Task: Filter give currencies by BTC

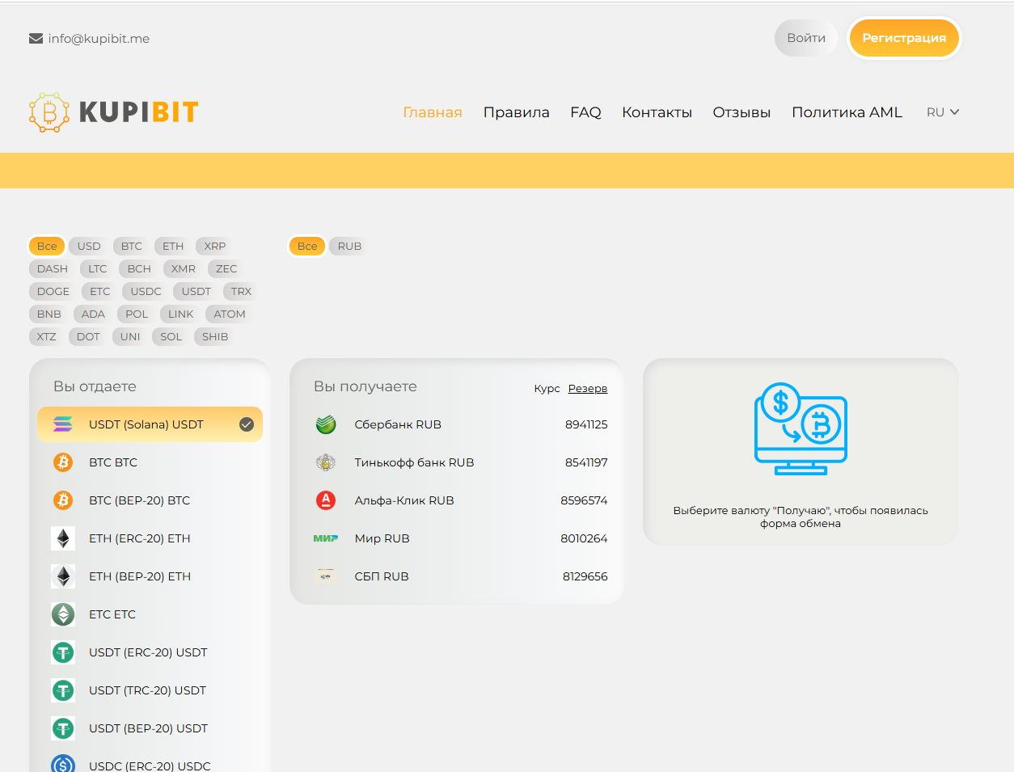Action: (x=132, y=247)
